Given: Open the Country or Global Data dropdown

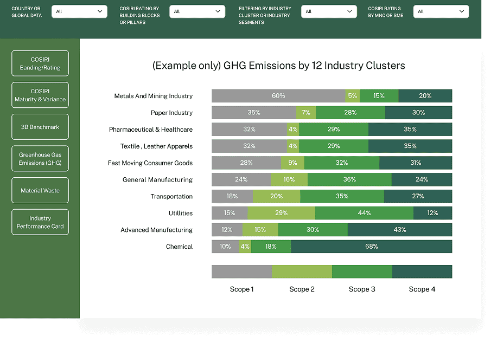Looking at the screenshot, I should [79, 11].
